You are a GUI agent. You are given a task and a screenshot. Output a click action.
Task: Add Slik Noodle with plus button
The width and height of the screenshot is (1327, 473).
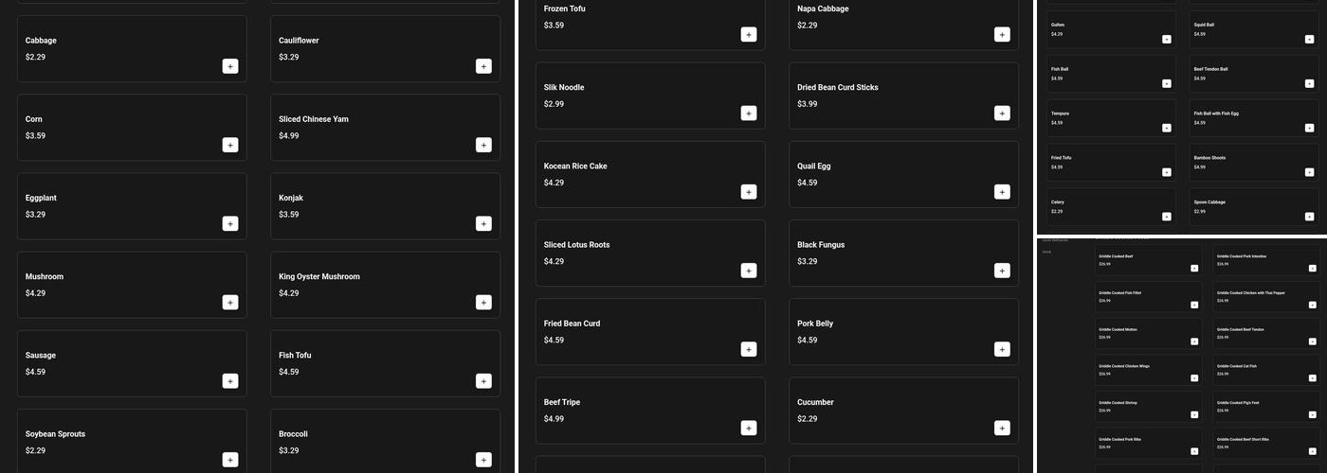click(x=749, y=114)
